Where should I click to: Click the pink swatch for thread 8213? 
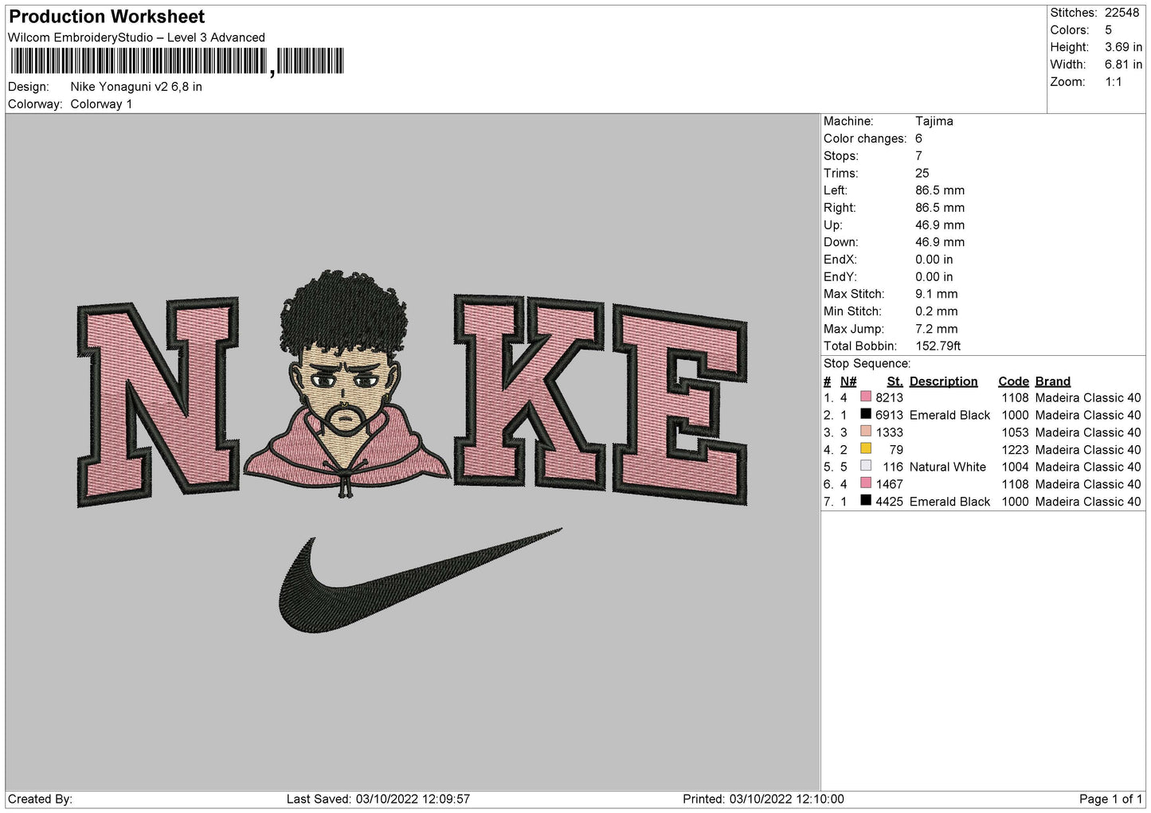[x=866, y=397]
